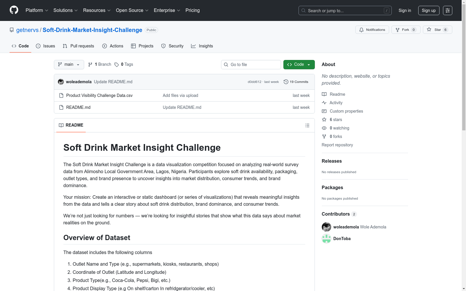Screen dimensions: 466x291
Task: Click the repository icon before getnervs
Action: (12, 30)
